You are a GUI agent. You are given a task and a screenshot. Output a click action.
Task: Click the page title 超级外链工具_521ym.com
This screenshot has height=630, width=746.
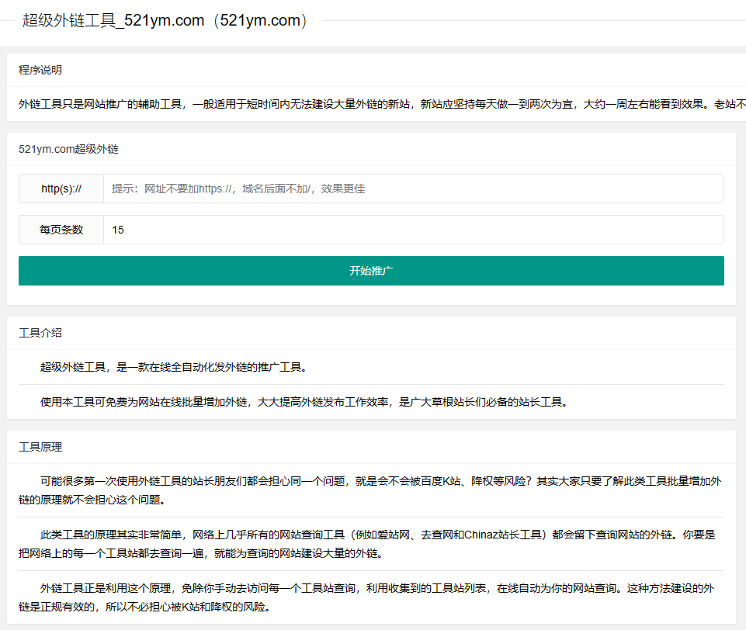pyautogui.click(x=165, y=21)
